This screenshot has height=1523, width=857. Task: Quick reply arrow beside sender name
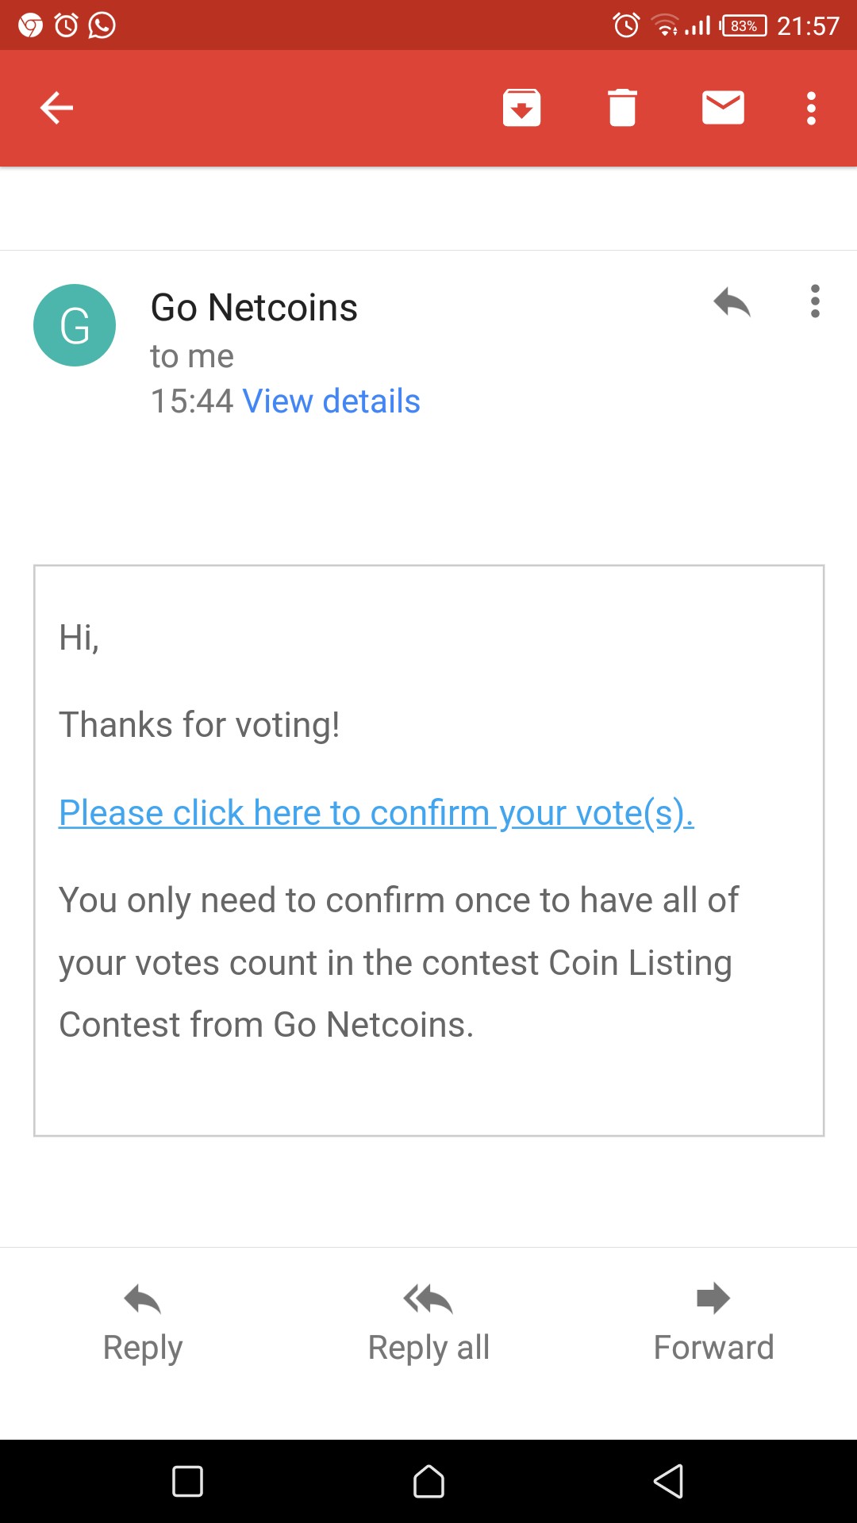(x=732, y=302)
